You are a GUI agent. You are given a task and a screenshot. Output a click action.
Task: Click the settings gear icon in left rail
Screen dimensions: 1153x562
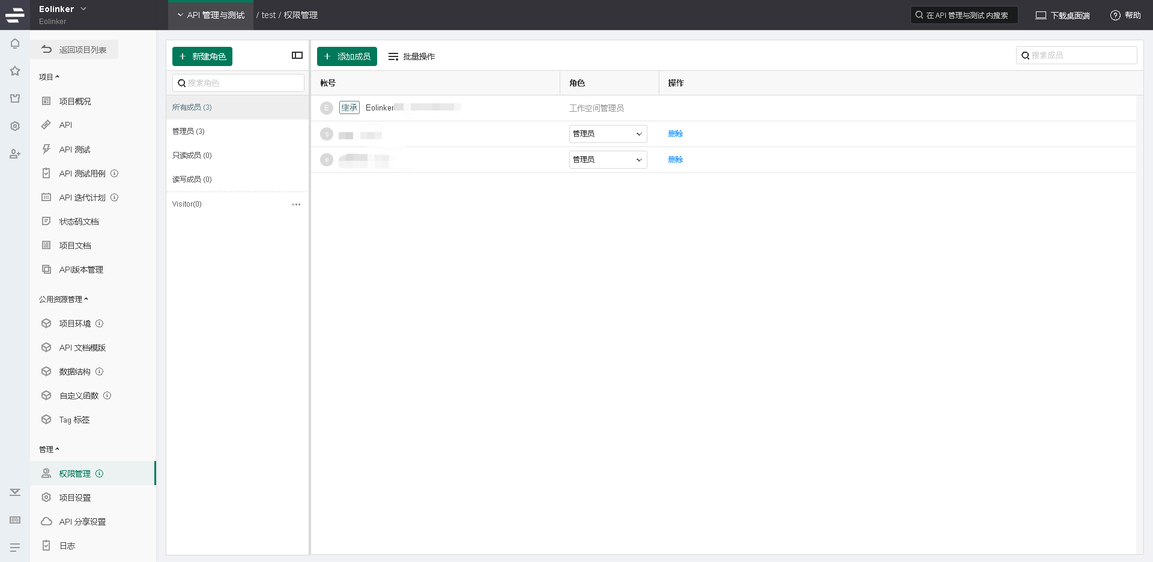tap(15, 126)
